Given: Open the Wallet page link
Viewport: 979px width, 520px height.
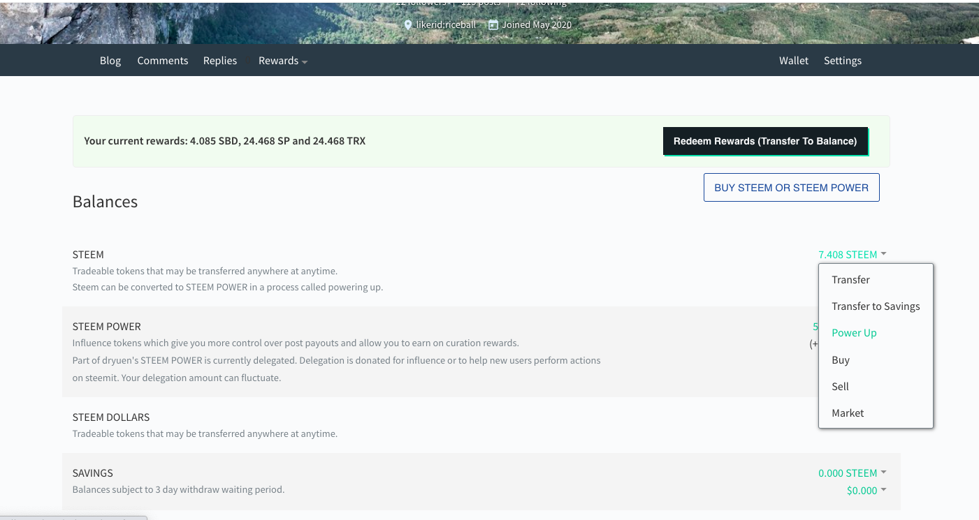Looking at the screenshot, I should point(794,61).
